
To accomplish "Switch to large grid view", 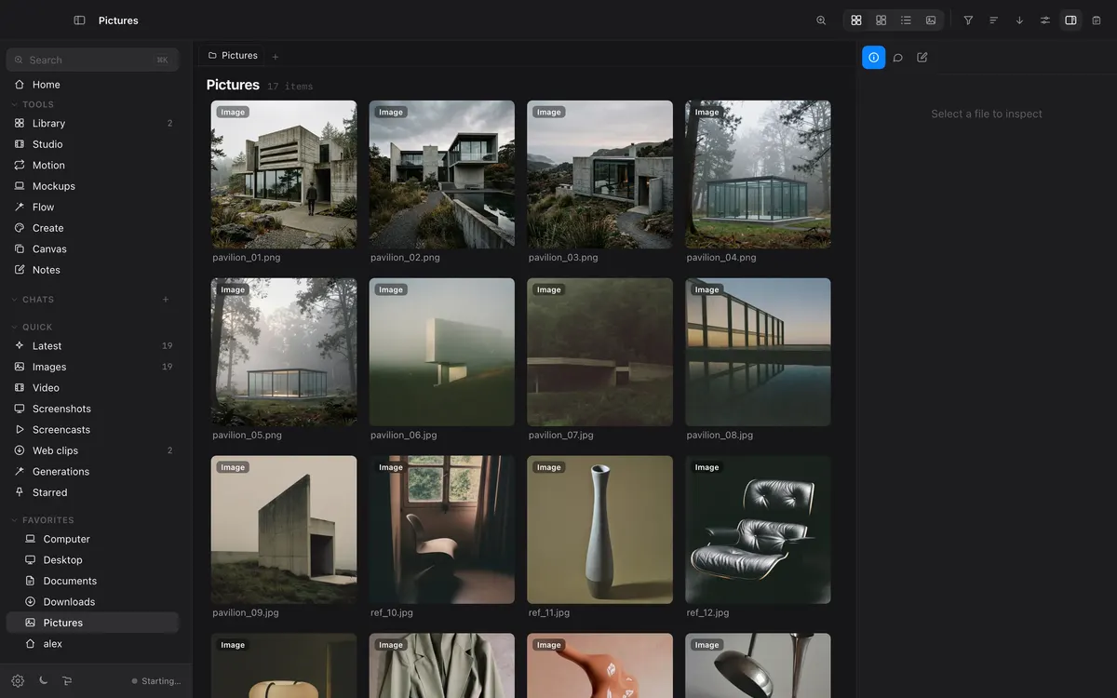I will pyautogui.click(x=856, y=20).
